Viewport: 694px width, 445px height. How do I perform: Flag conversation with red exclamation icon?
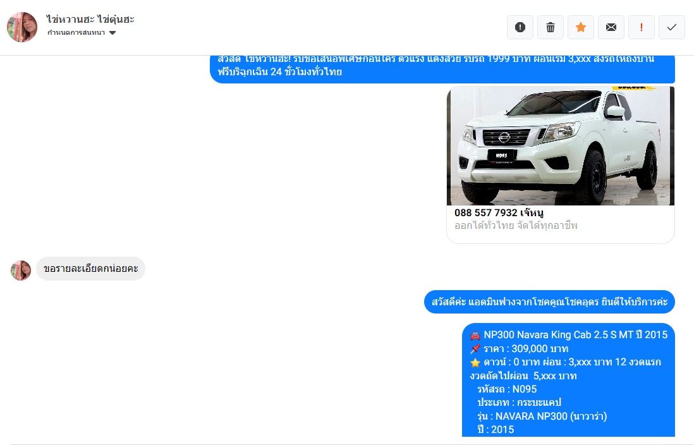tap(642, 27)
